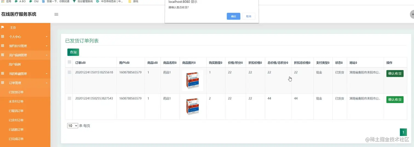Open the A BO bookmark
This screenshot has height=147, width=414.
20,1
